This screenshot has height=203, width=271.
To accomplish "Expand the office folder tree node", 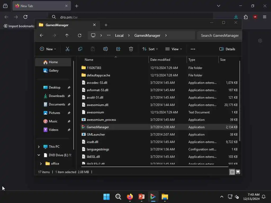I will click(x=41, y=163).
